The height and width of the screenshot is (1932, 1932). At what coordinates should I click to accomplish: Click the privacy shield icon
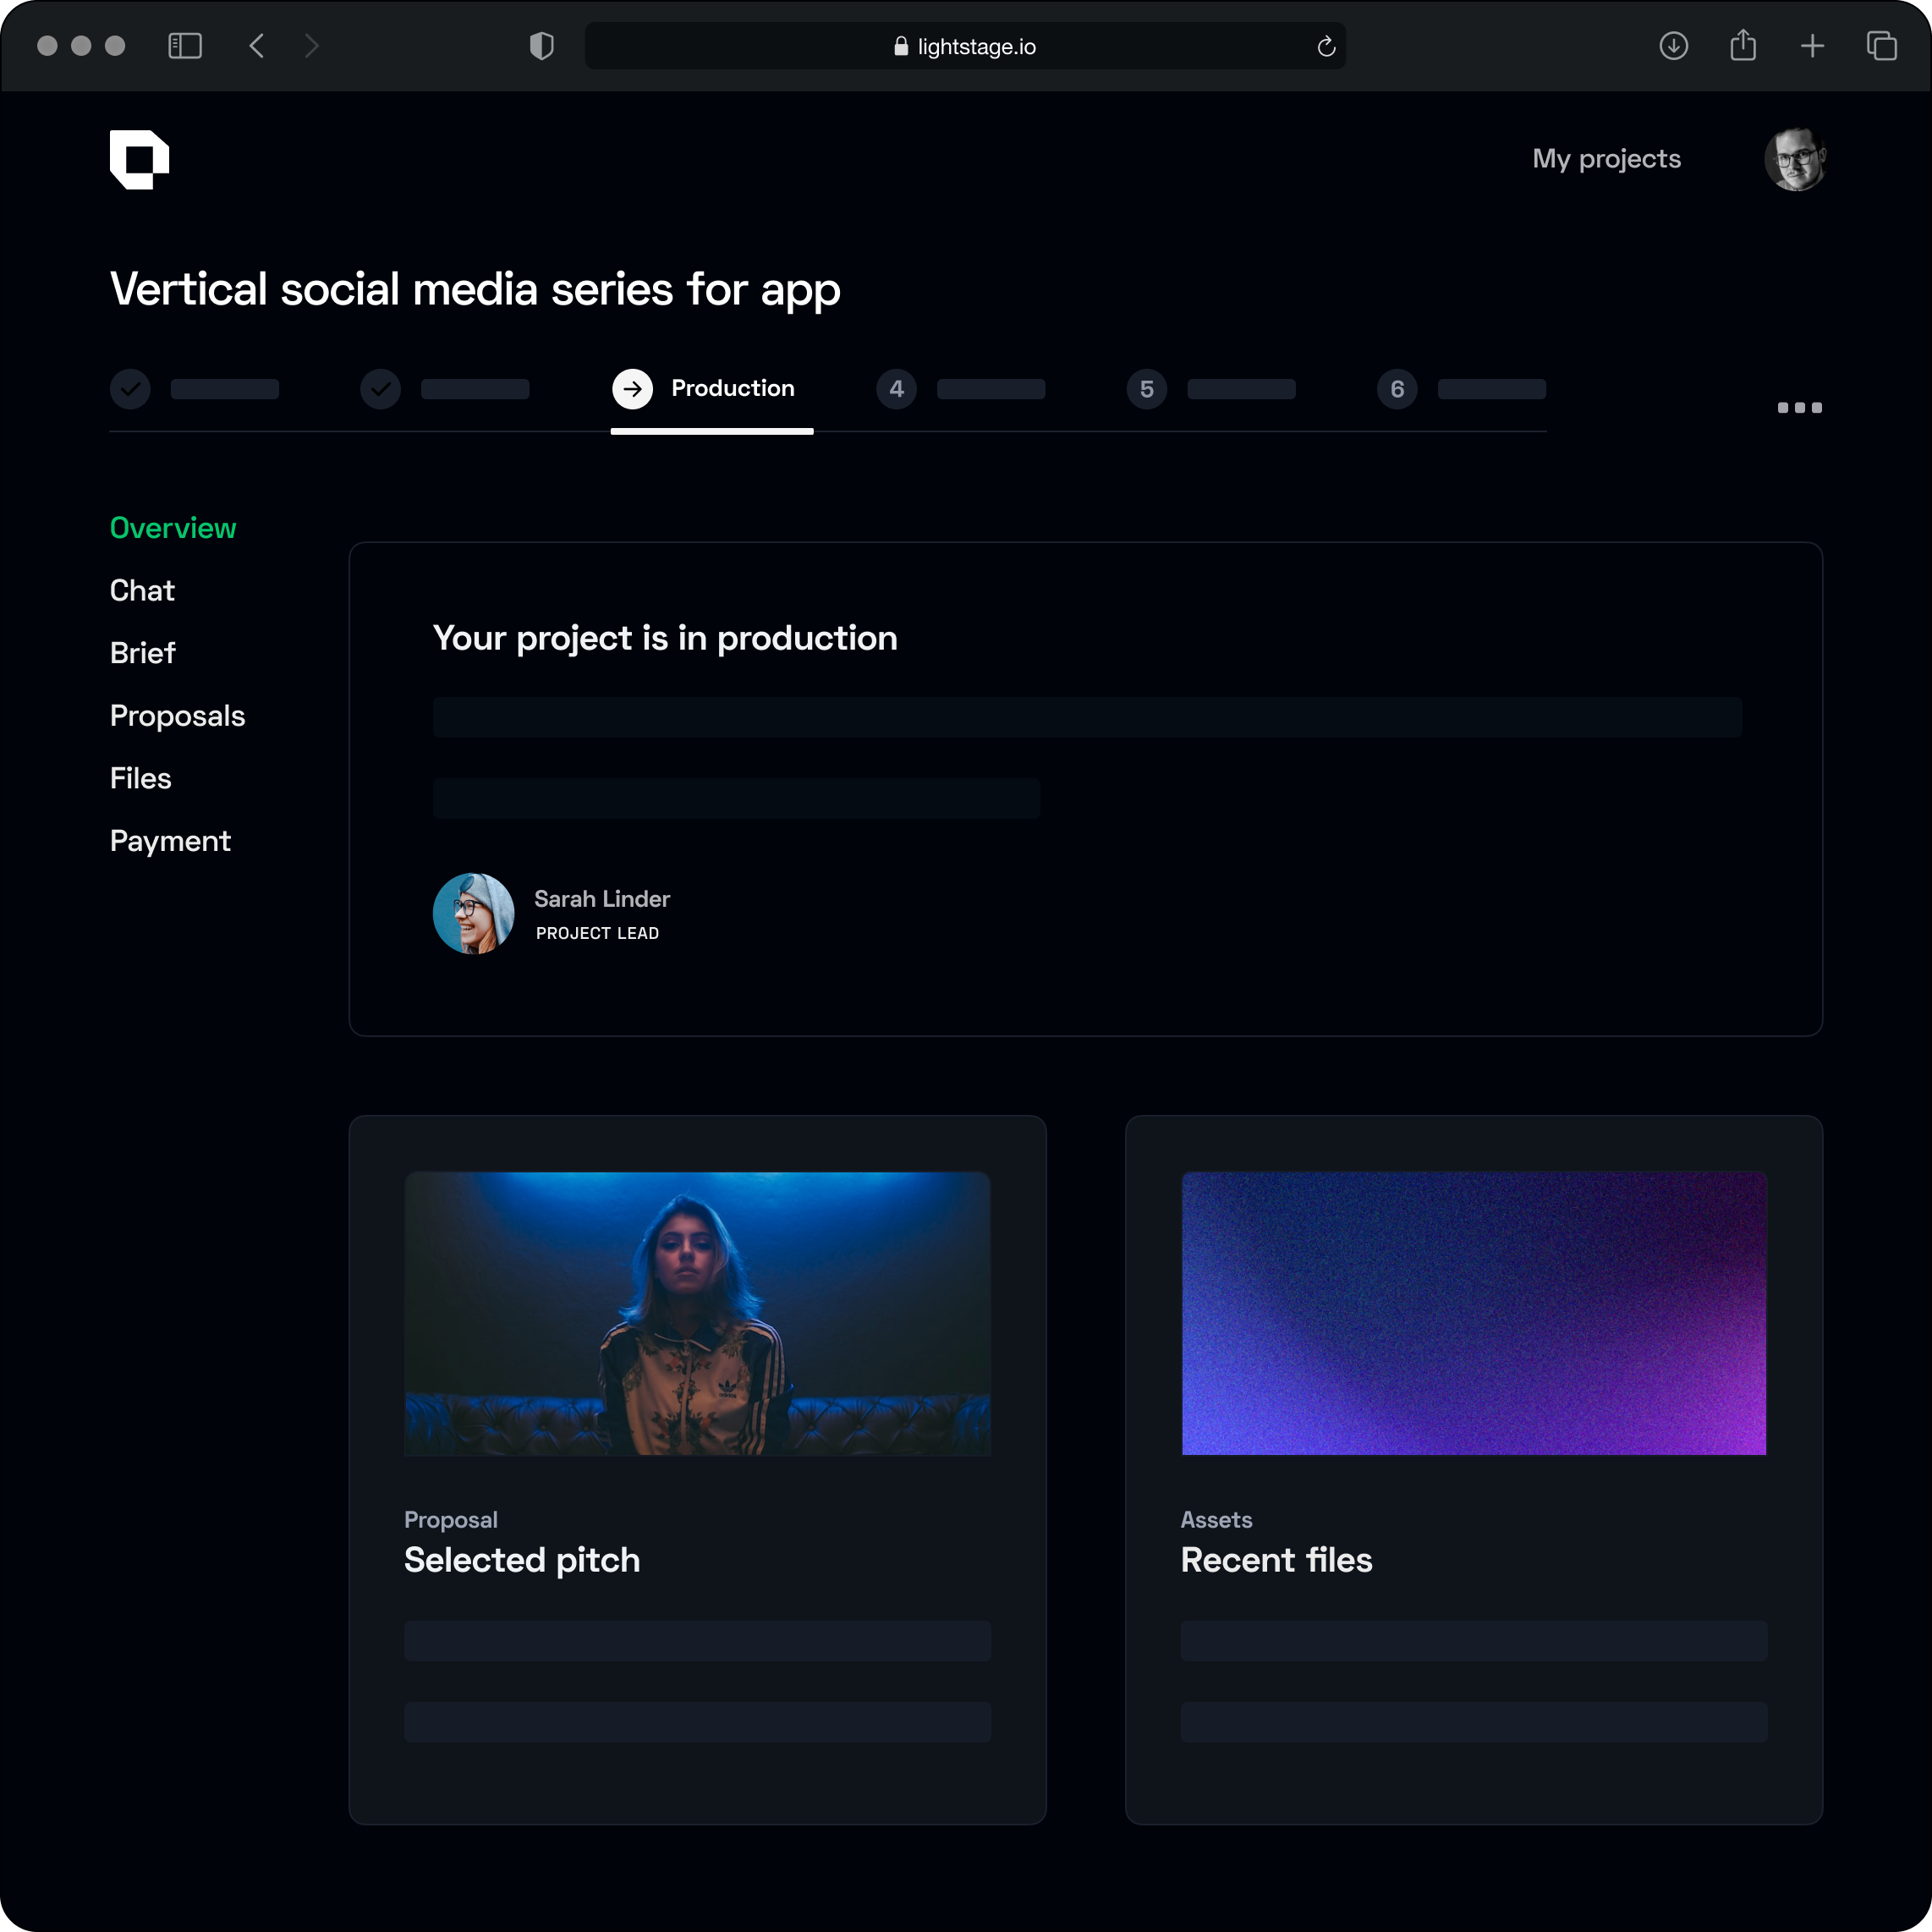point(541,46)
